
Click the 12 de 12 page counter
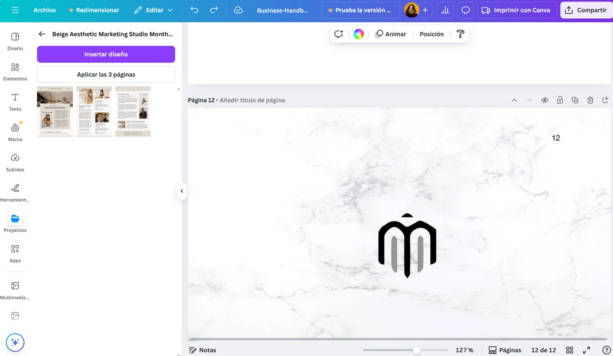point(544,350)
